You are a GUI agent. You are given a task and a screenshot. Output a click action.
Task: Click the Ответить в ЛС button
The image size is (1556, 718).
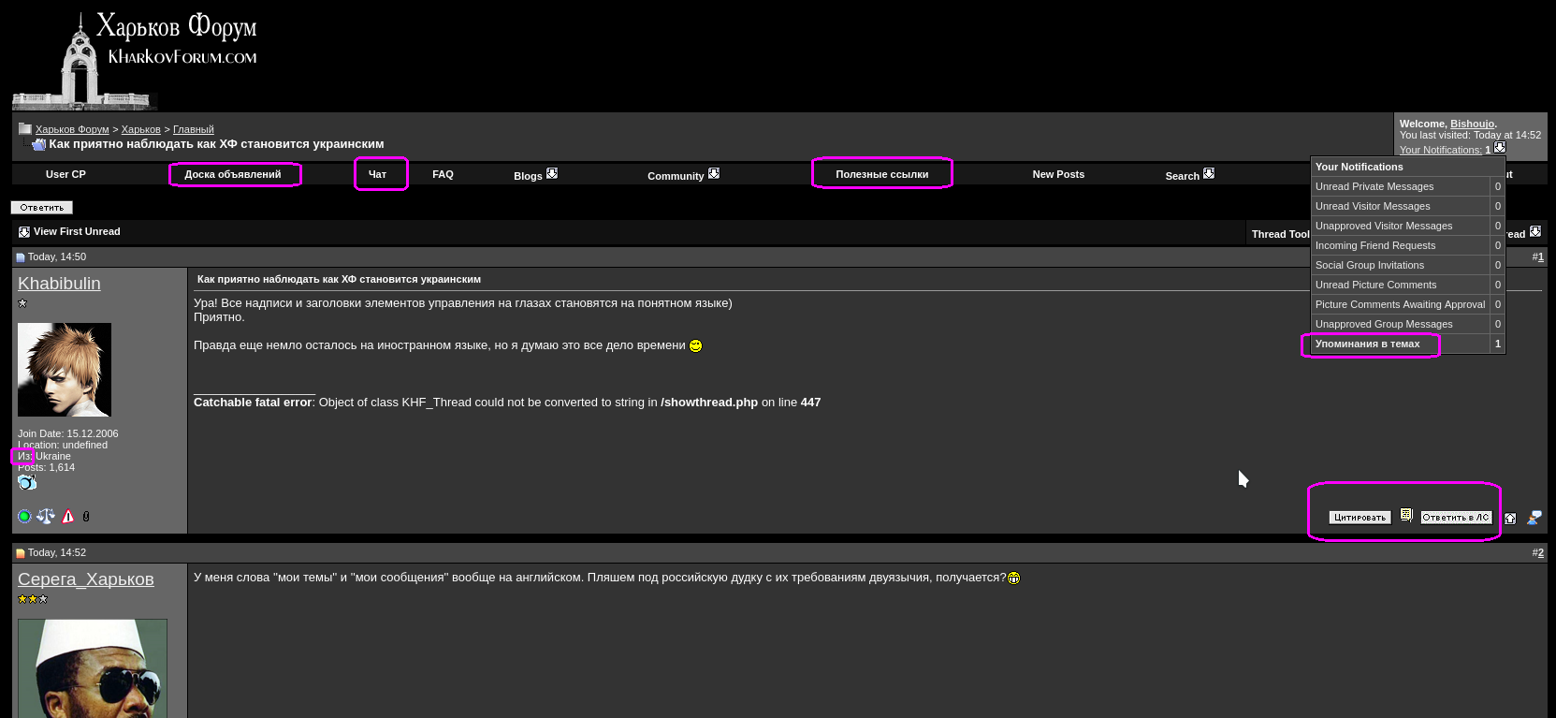[x=1456, y=518]
